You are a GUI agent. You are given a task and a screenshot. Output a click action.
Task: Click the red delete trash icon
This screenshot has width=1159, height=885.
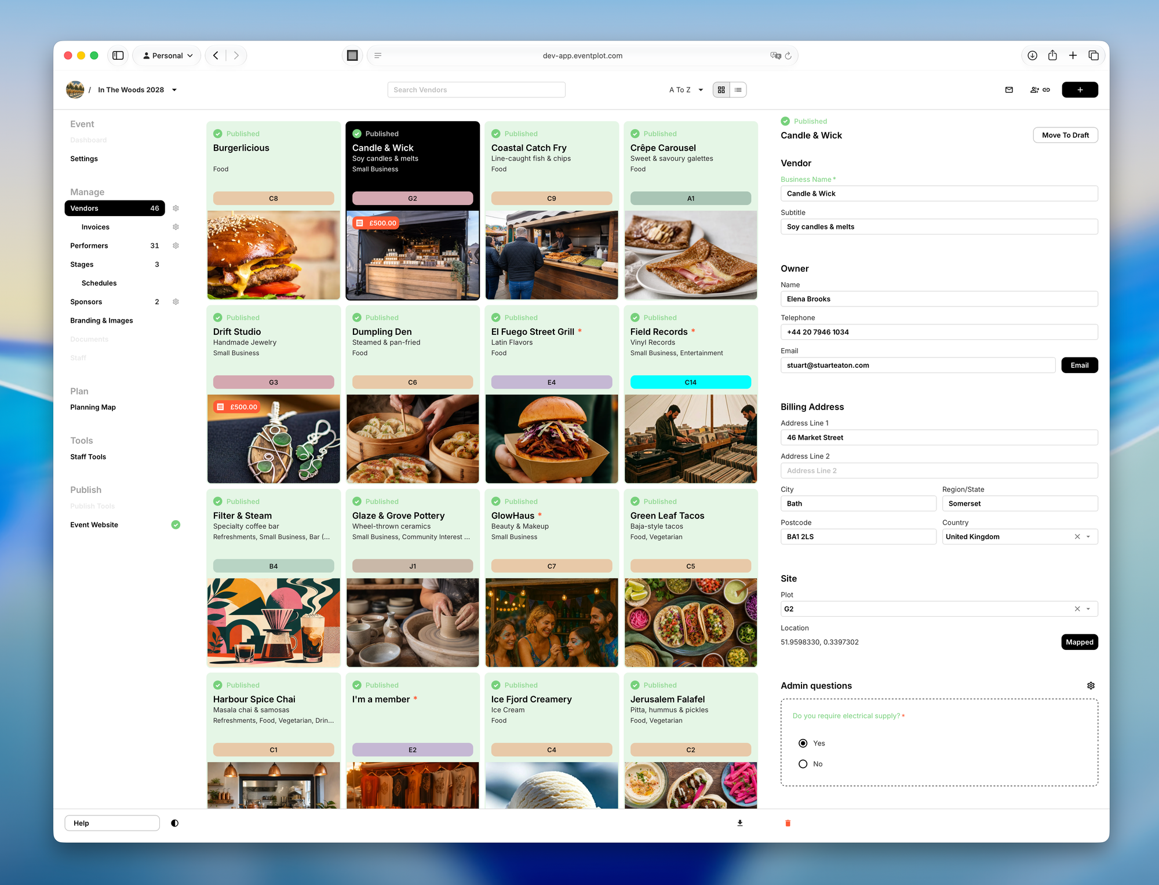tap(788, 823)
